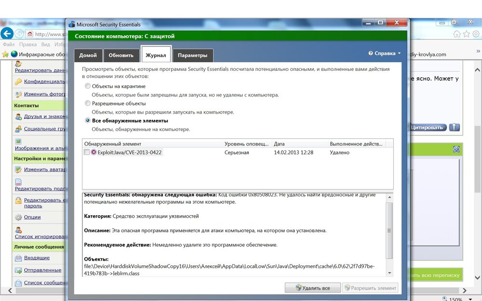Select the Разрешенные объекты radio button

(x=87, y=103)
